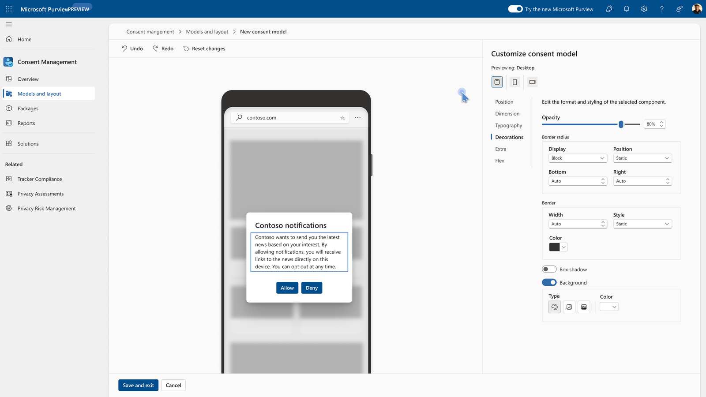Click the Privacy Assessments icon
This screenshot has height=397, width=706.
pos(9,194)
